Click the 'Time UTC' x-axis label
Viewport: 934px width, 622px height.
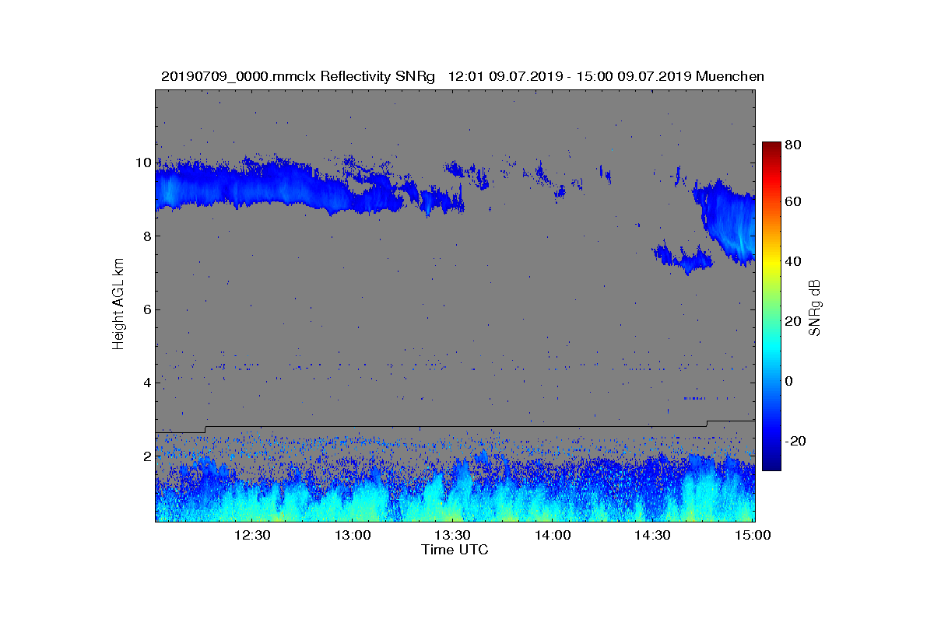455,550
